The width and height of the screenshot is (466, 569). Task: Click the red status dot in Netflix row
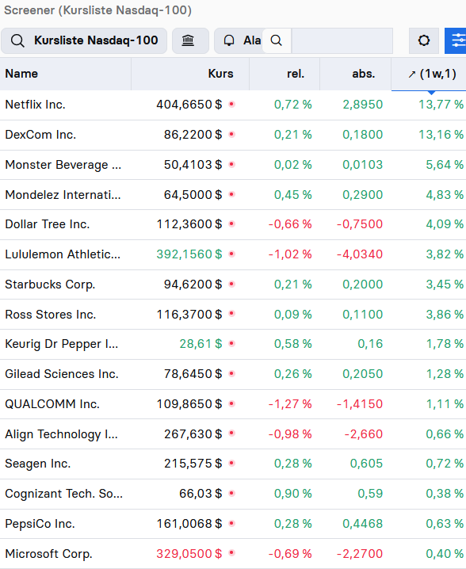231,105
